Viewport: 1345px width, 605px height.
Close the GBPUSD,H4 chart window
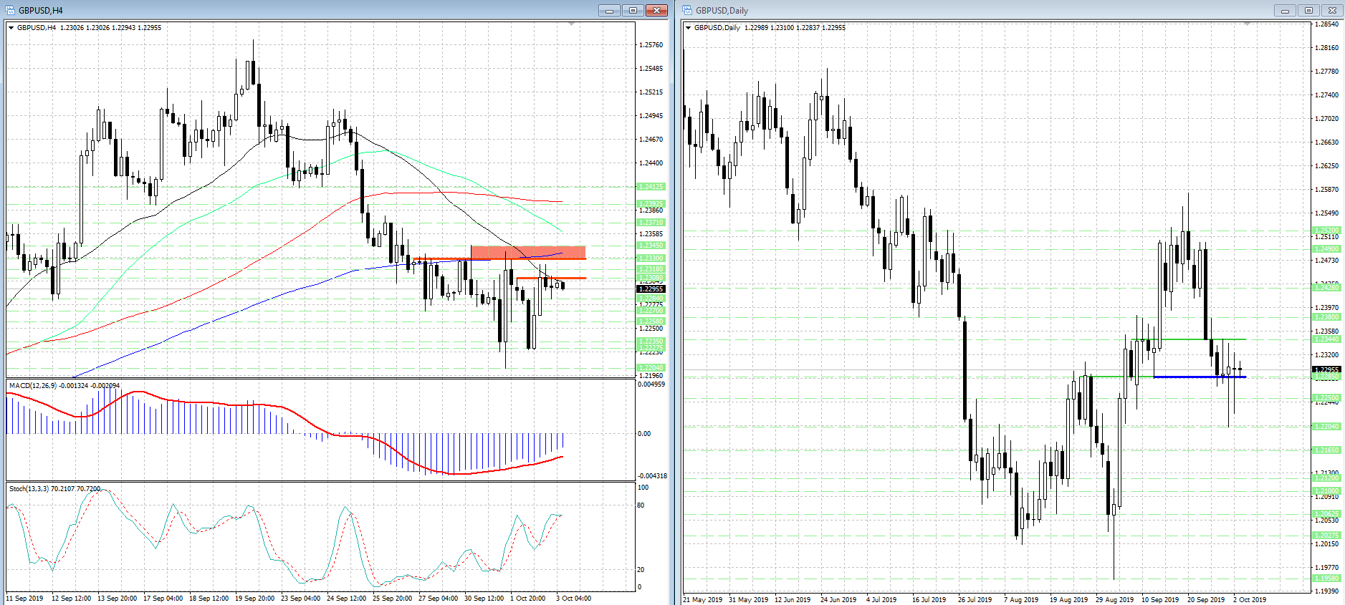point(656,10)
